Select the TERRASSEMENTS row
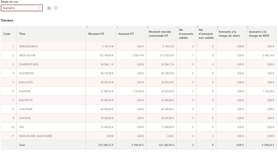The image size is (278, 153). (x=139, y=46)
